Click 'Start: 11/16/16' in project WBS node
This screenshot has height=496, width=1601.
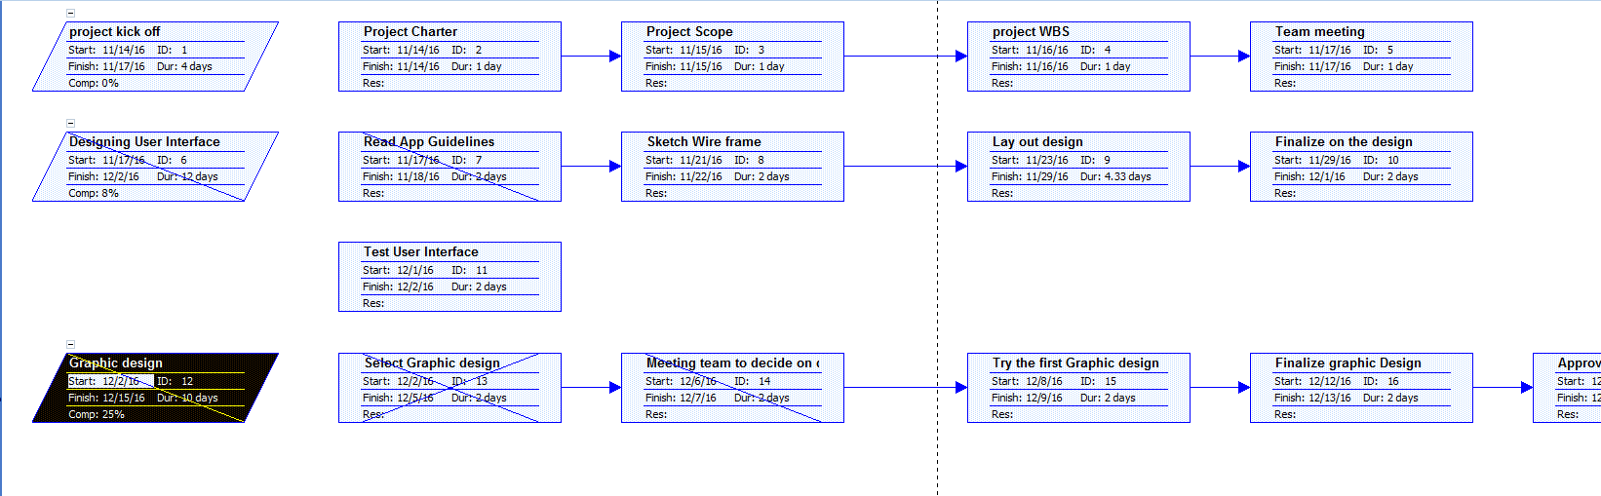[x=1030, y=51]
